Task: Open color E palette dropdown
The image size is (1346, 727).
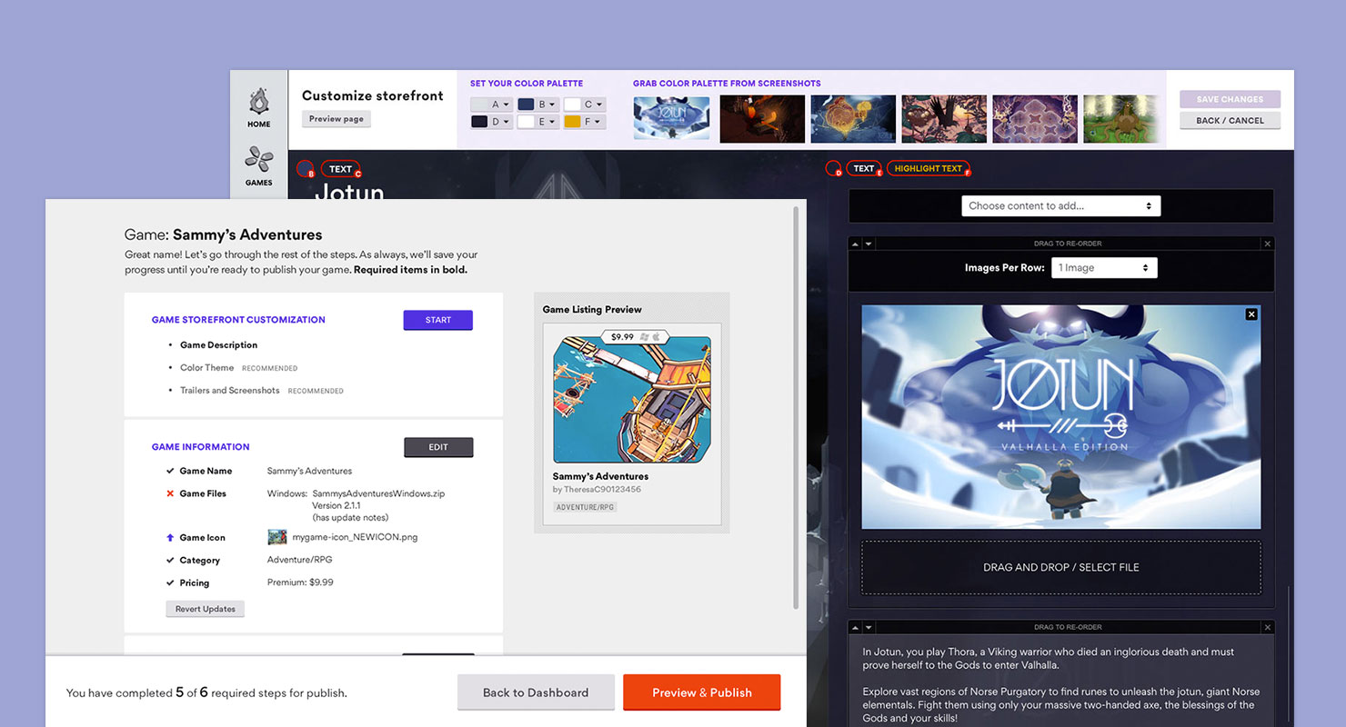Action: [537, 122]
